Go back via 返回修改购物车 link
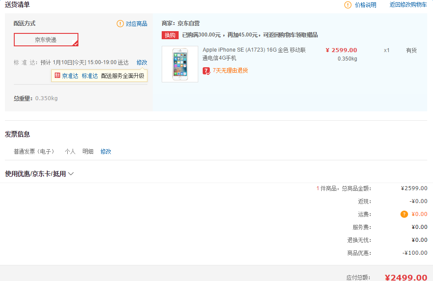This screenshot has width=433, height=281. 408,4
